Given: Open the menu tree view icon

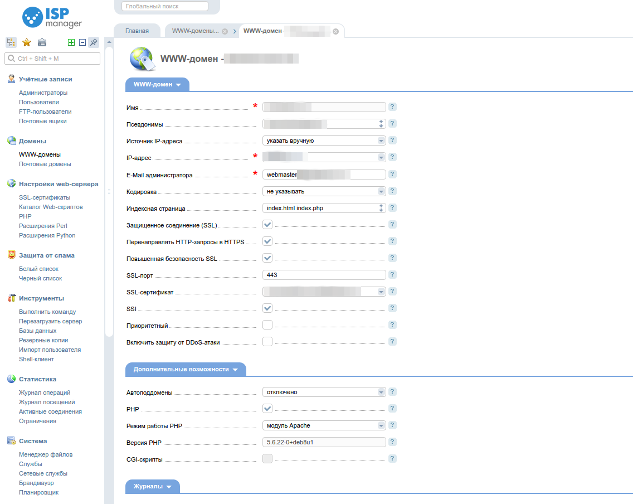Looking at the screenshot, I should pos(11,42).
